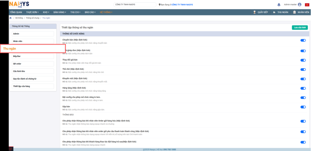Turn off the Gộp bàn toggle
Viewport: 311px width, 151px height.
coord(303,107)
